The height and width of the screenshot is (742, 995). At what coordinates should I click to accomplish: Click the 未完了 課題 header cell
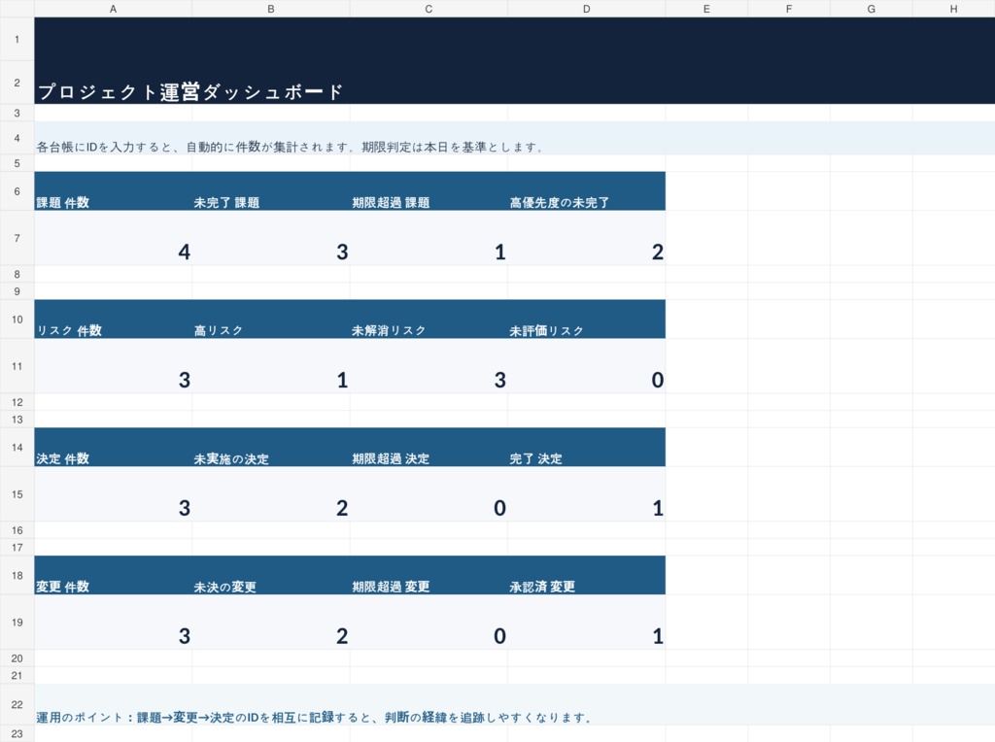pyautogui.click(x=271, y=191)
